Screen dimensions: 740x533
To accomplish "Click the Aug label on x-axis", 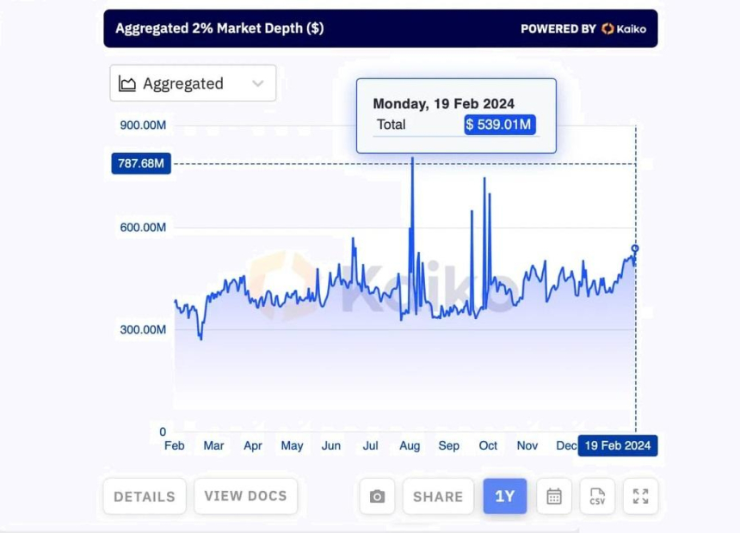I will click(410, 446).
